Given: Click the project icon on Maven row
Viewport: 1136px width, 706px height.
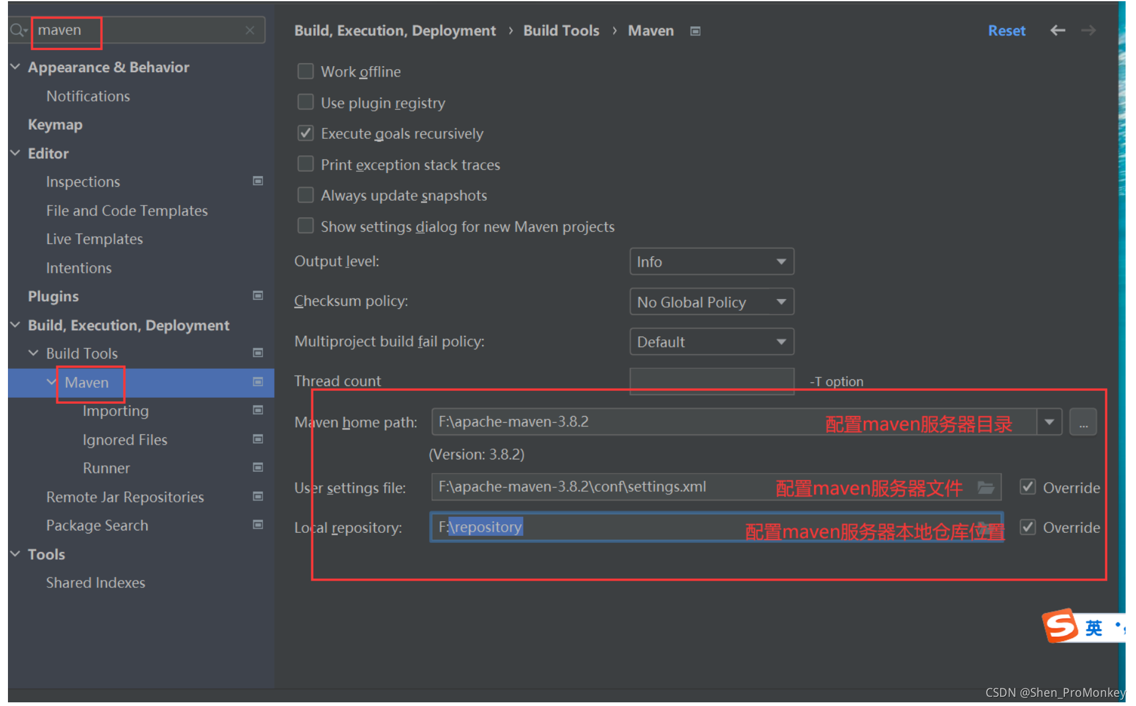Looking at the screenshot, I should (258, 382).
